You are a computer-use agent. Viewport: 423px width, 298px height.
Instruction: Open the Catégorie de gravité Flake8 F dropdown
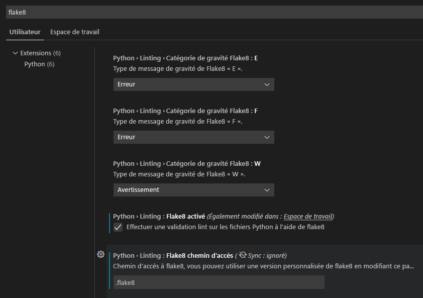[x=193, y=137]
